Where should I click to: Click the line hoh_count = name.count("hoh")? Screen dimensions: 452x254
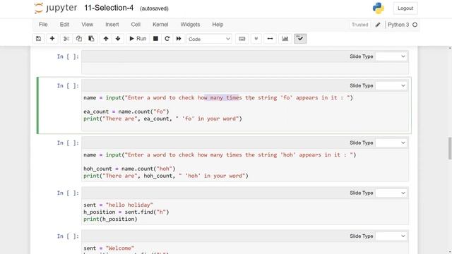[x=129, y=169]
